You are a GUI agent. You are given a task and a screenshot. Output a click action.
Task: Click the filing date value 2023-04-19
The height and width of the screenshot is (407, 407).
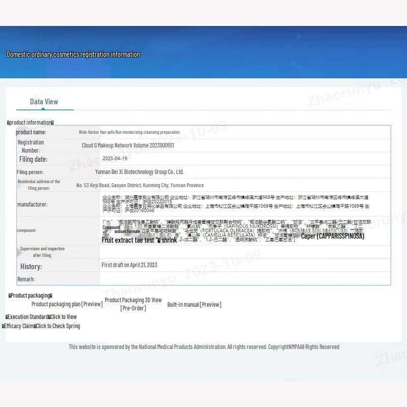click(x=114, y=159)
